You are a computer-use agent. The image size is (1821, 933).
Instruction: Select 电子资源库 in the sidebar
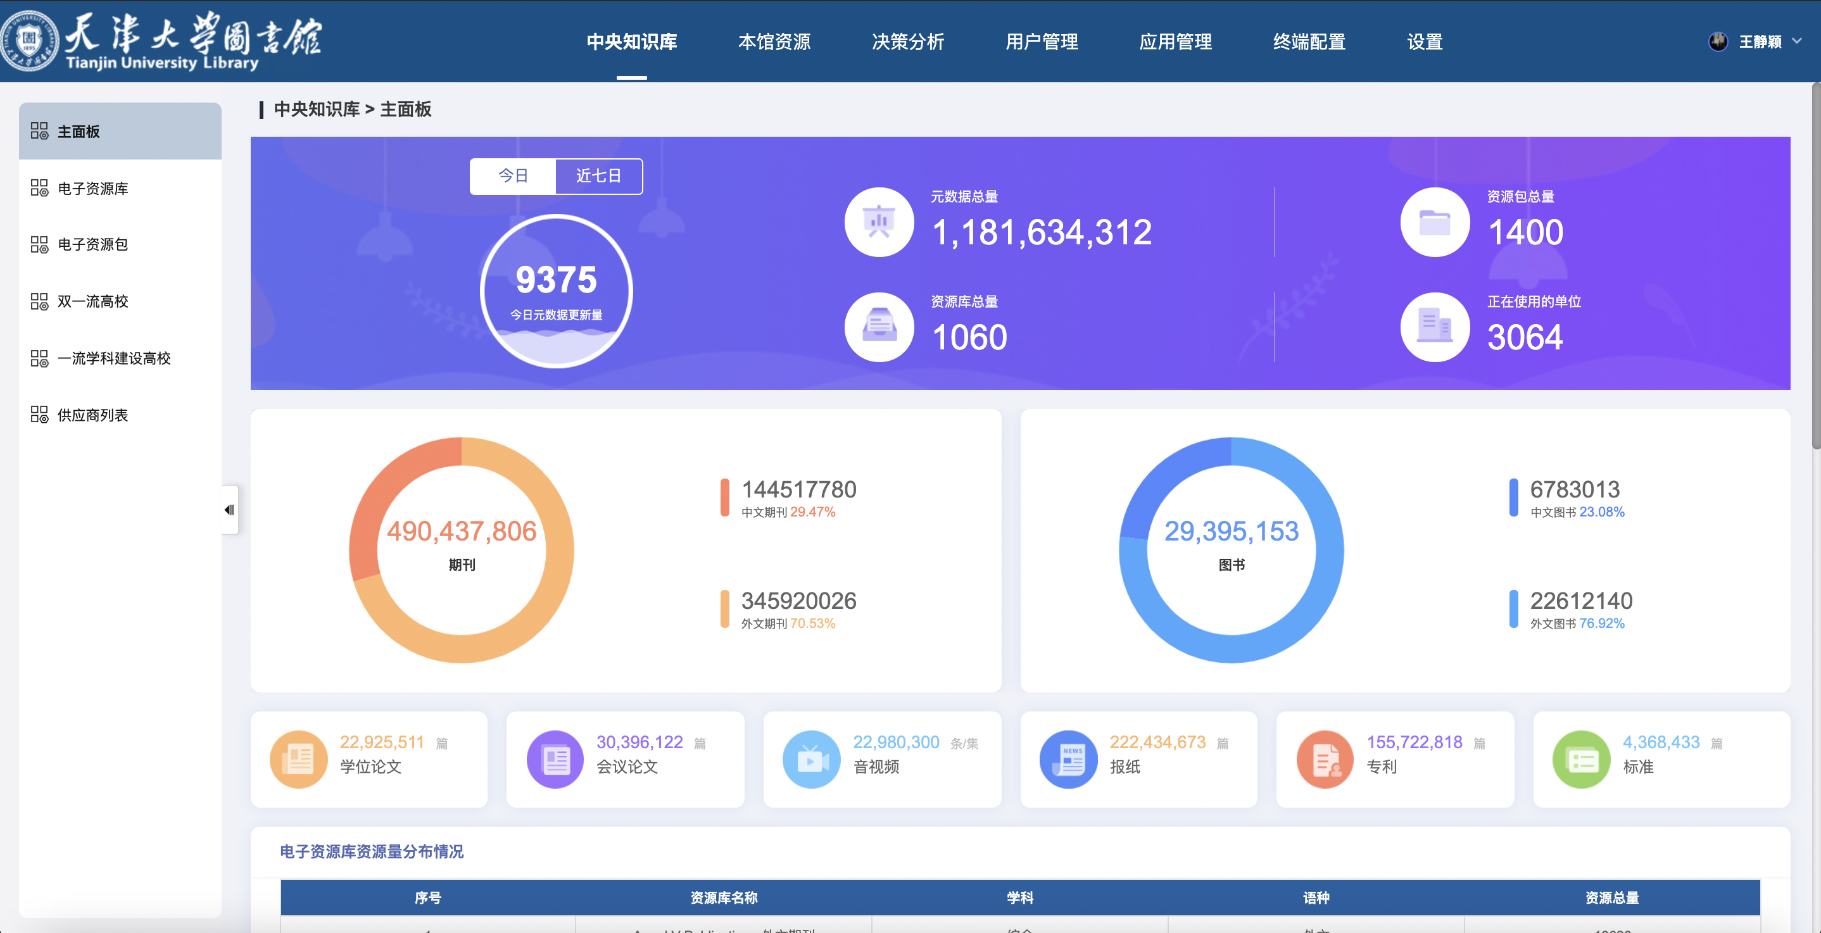(x=92, y=189)
